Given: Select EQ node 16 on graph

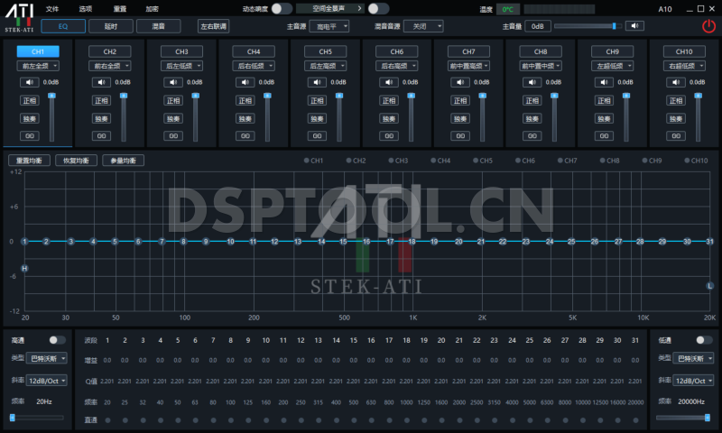Looking at the screenshot, I should (366, 241).
